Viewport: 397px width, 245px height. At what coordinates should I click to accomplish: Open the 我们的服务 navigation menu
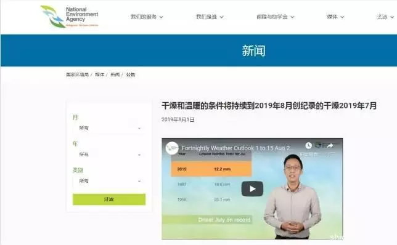(144, 17)
